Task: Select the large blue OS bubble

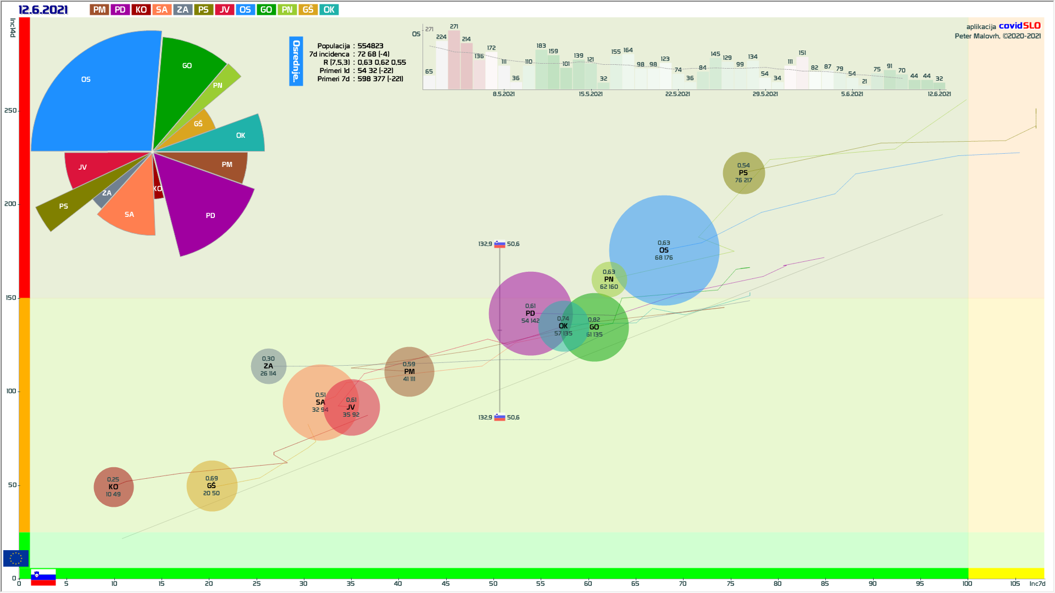Action: [664, 250]
